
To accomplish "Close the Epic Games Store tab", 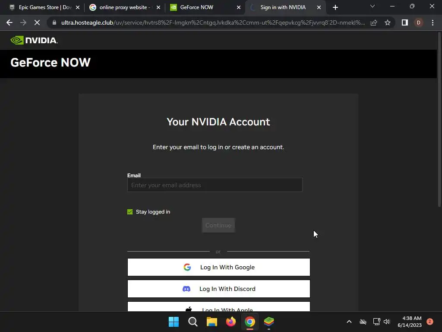I will (x=78, y=7).
